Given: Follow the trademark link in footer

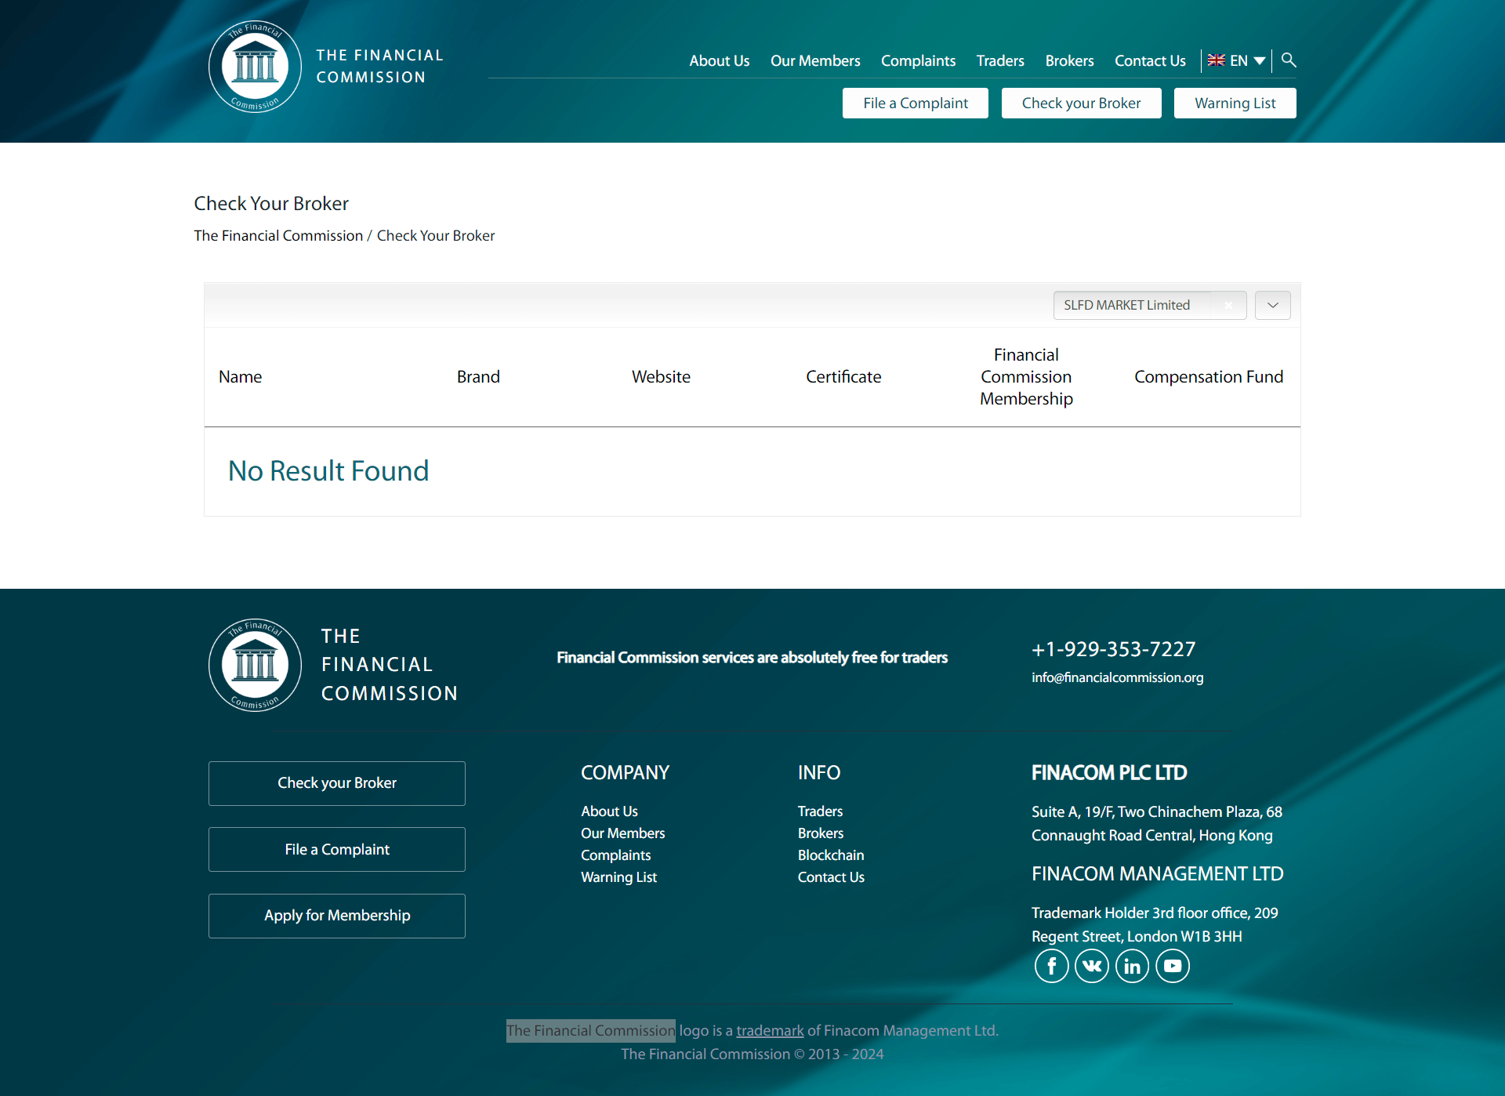Looking at the screenshot, I should (x=770, y=1030).
